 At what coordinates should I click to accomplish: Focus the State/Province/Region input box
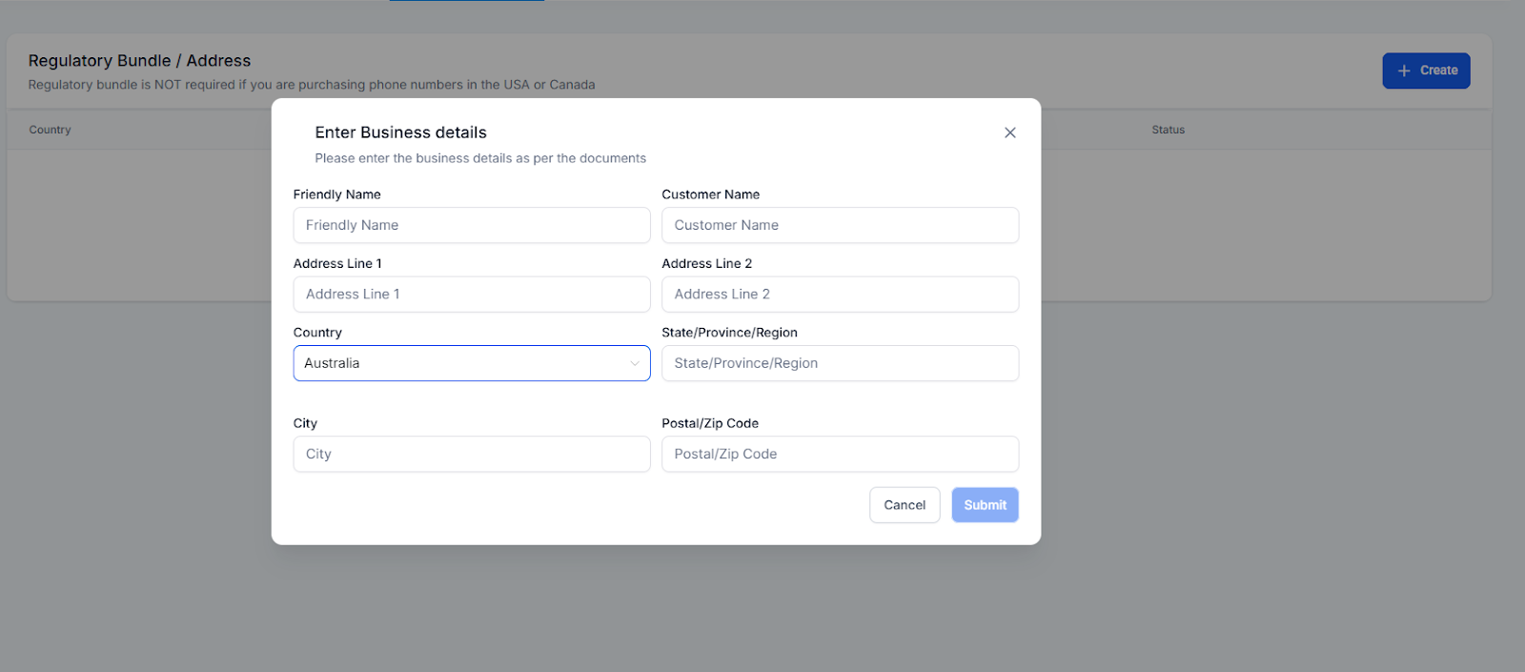pyautogui.click(x=840, y=363)
